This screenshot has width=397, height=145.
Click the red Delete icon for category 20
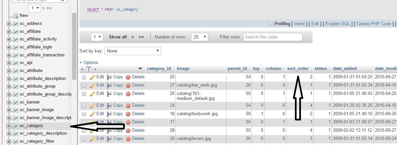tap(128, 94)
